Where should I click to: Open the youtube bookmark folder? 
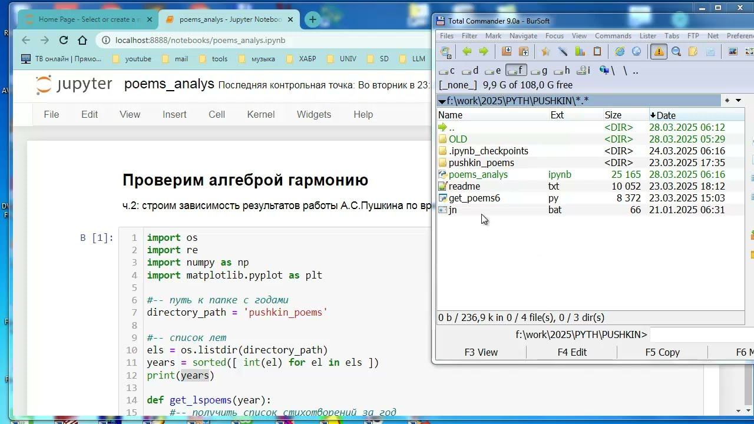point(132,59)
